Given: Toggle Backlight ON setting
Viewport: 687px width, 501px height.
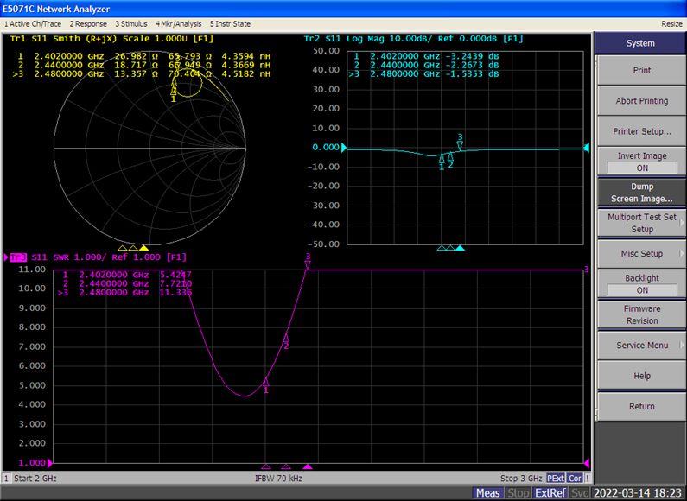Looking at the screenshot, I should (x=642, y=284).
